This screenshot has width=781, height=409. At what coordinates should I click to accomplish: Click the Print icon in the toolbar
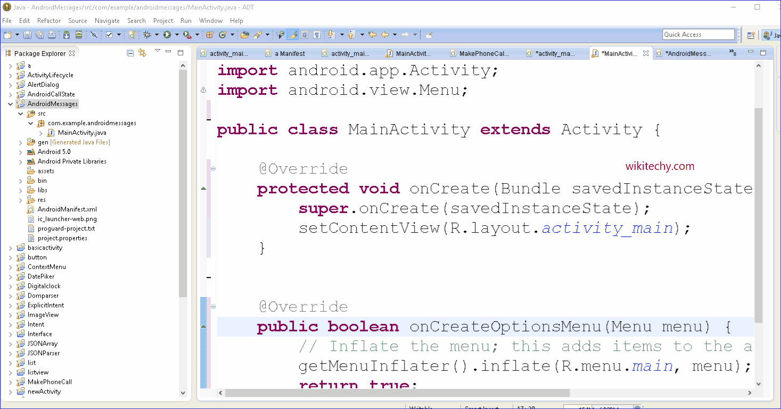52,35
